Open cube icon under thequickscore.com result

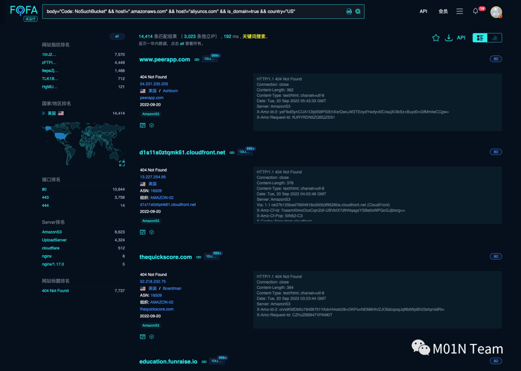151,337
